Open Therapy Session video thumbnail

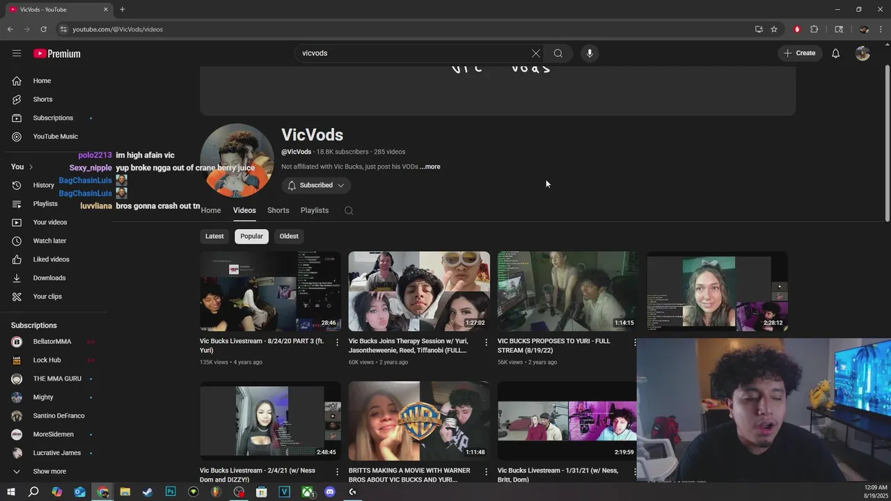pos(419,292)
